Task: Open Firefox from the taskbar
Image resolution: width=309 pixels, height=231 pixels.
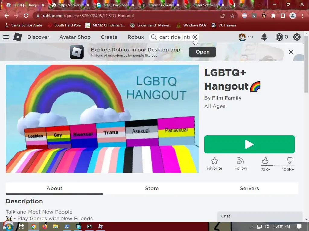Action: point(45,226)
